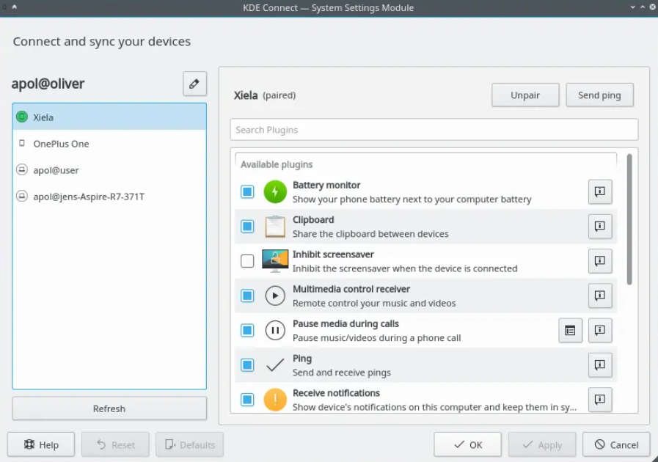The height and width of the screenshot is (462, 658).
Task: Open info for Battery monitor plugin
Action: point(599,191)
